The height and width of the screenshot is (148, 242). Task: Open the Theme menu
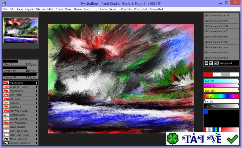coord(78,9)
